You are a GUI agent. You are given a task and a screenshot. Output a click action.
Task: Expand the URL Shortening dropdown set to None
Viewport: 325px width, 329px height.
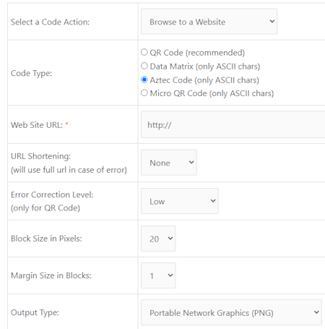tap(169, 163)
